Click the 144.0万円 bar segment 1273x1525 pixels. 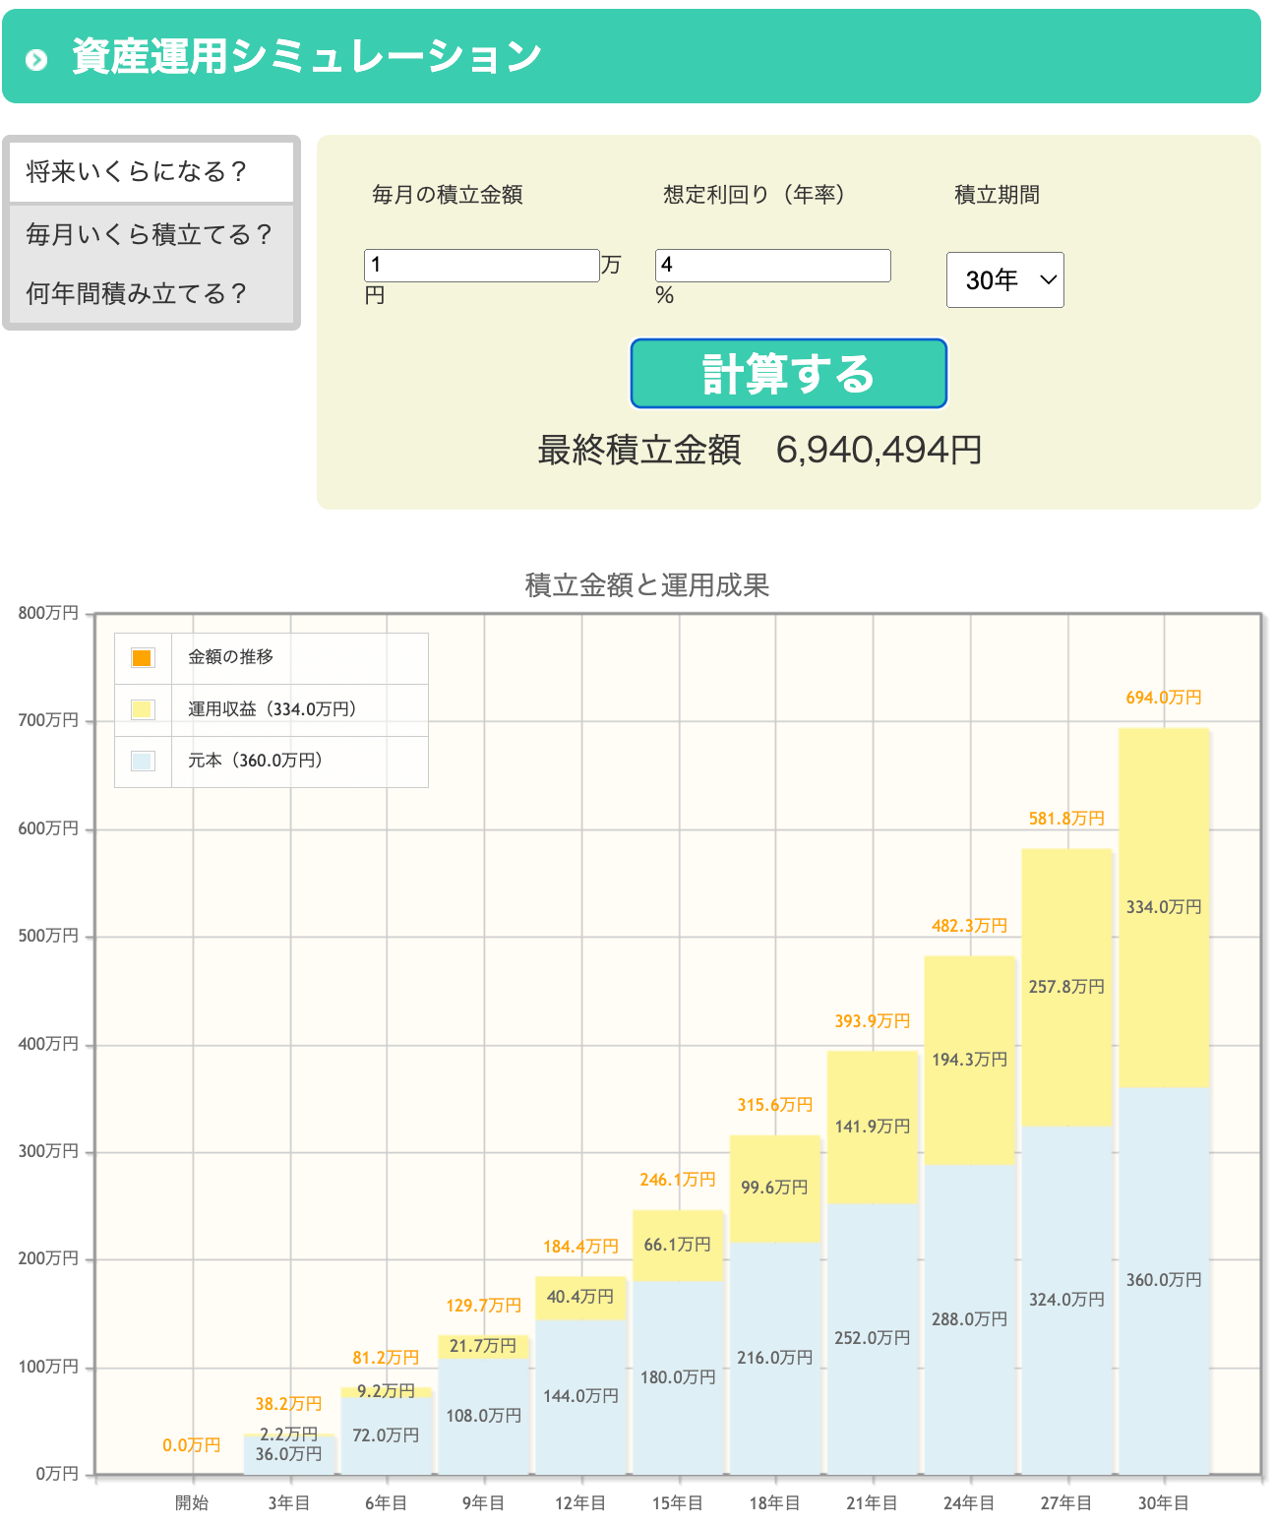point(580,1396)
